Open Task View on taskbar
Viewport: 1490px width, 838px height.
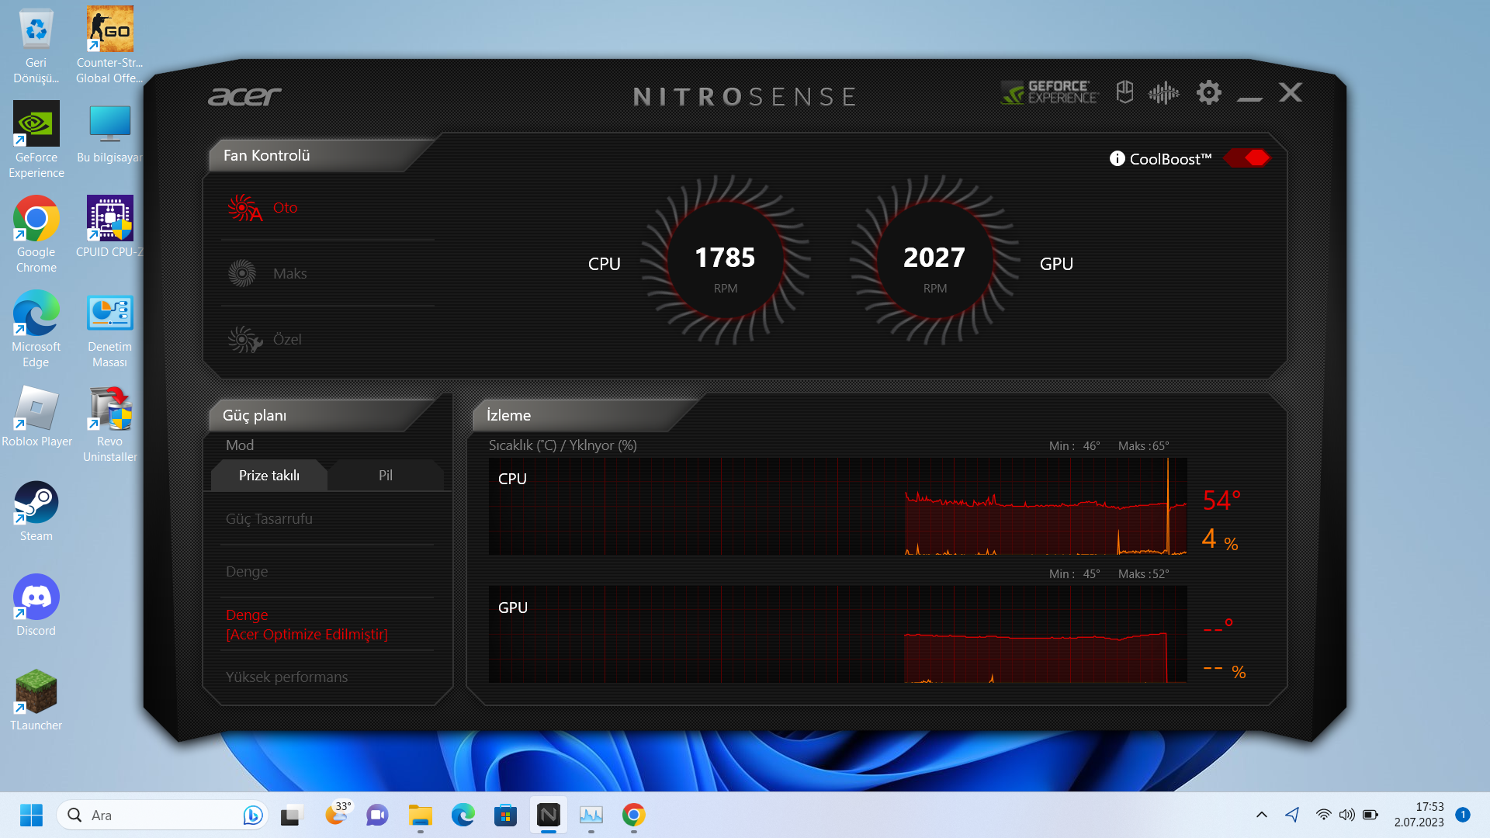click(291, 815)
